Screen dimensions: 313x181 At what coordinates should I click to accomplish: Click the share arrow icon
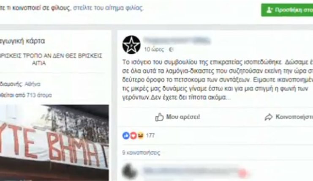tap(269, 117)
